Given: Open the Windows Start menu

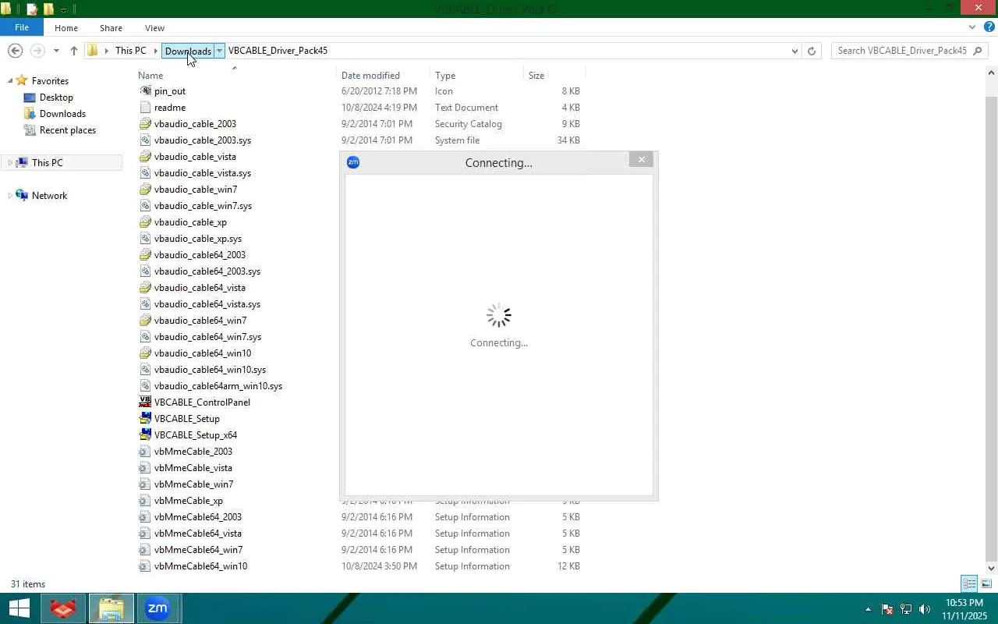Looking at the screenshot, I should point(19,608).
